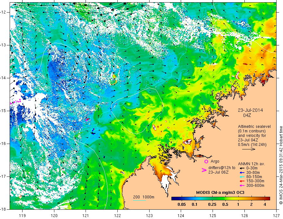Click the longitude label '126'

tap(244, 215)
